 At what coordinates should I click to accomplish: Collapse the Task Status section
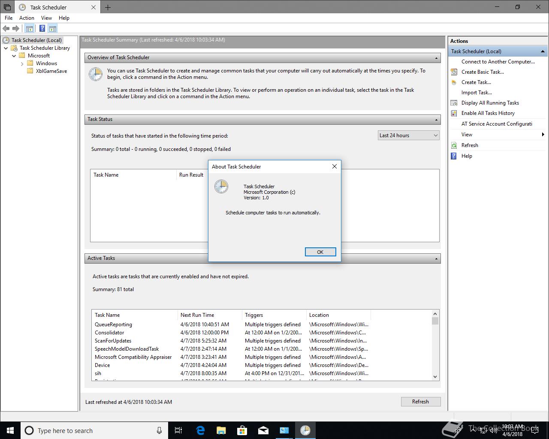coord(436,120)
